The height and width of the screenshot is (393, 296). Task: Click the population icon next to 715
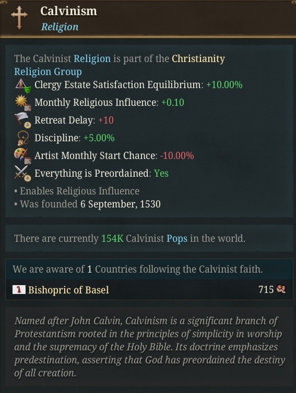pyautogui.click(x=281, y=289)
